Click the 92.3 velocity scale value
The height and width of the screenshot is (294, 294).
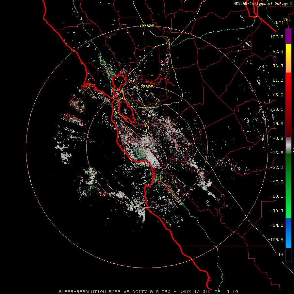278,51
